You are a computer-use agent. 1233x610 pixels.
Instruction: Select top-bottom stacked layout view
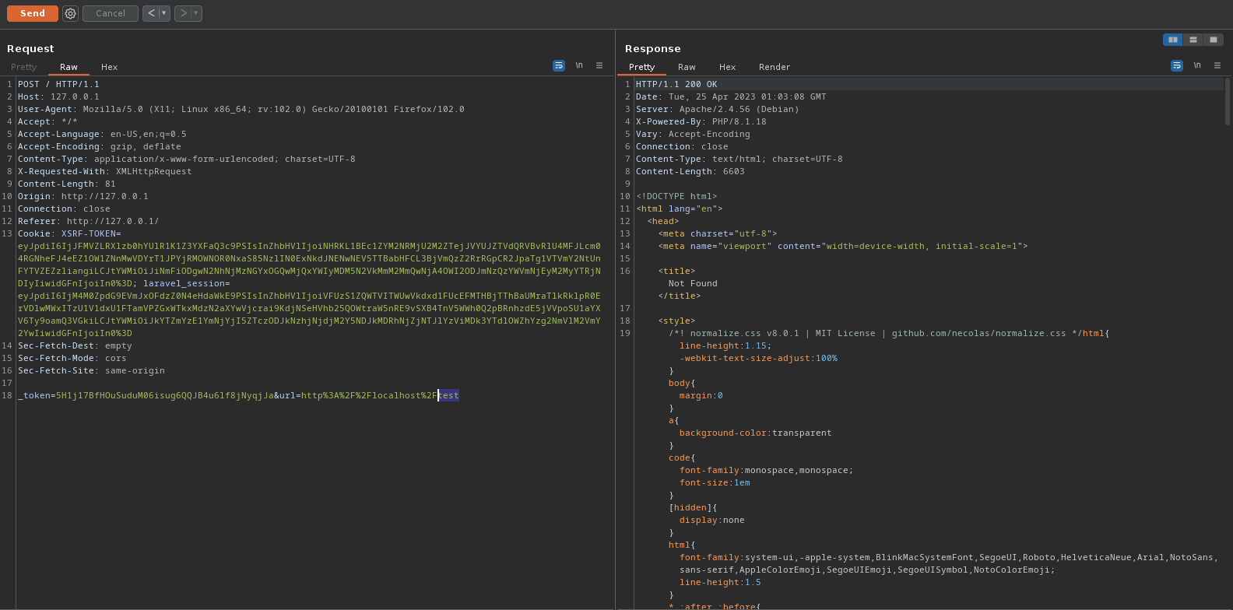[1193, 40]
